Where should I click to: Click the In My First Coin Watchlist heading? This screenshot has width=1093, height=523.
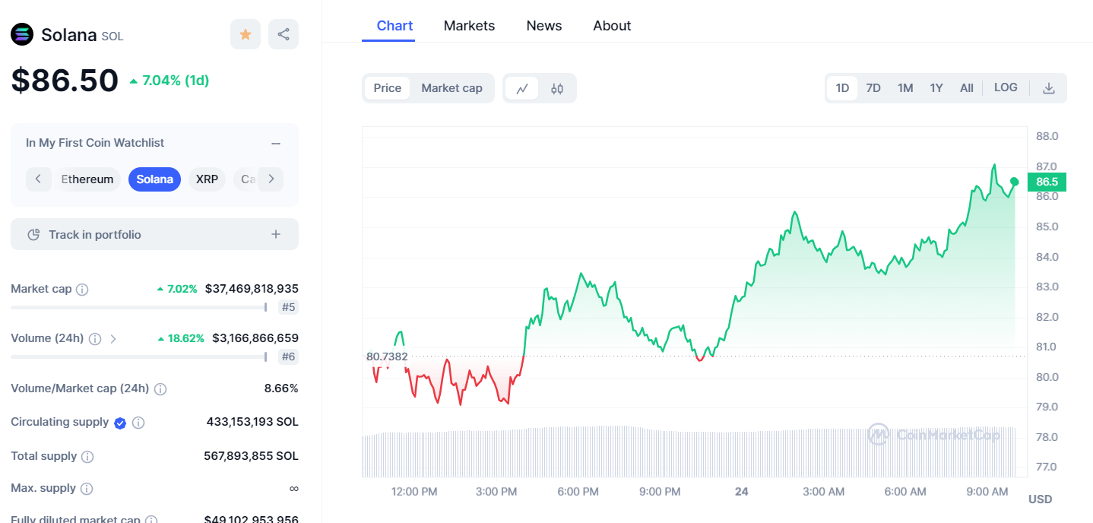coord(95,143)
